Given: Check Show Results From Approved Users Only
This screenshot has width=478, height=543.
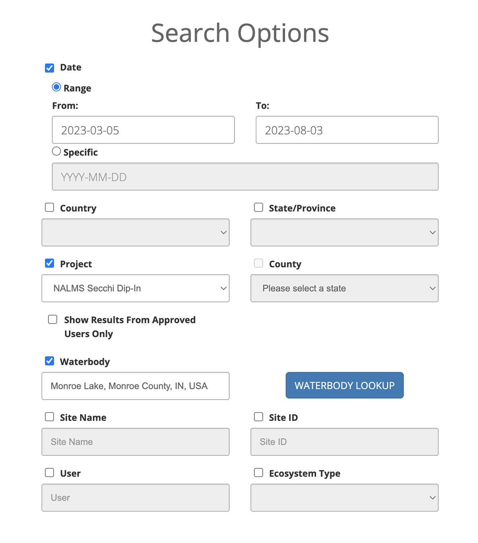Looking at the screenshot, I should point(53,320).
